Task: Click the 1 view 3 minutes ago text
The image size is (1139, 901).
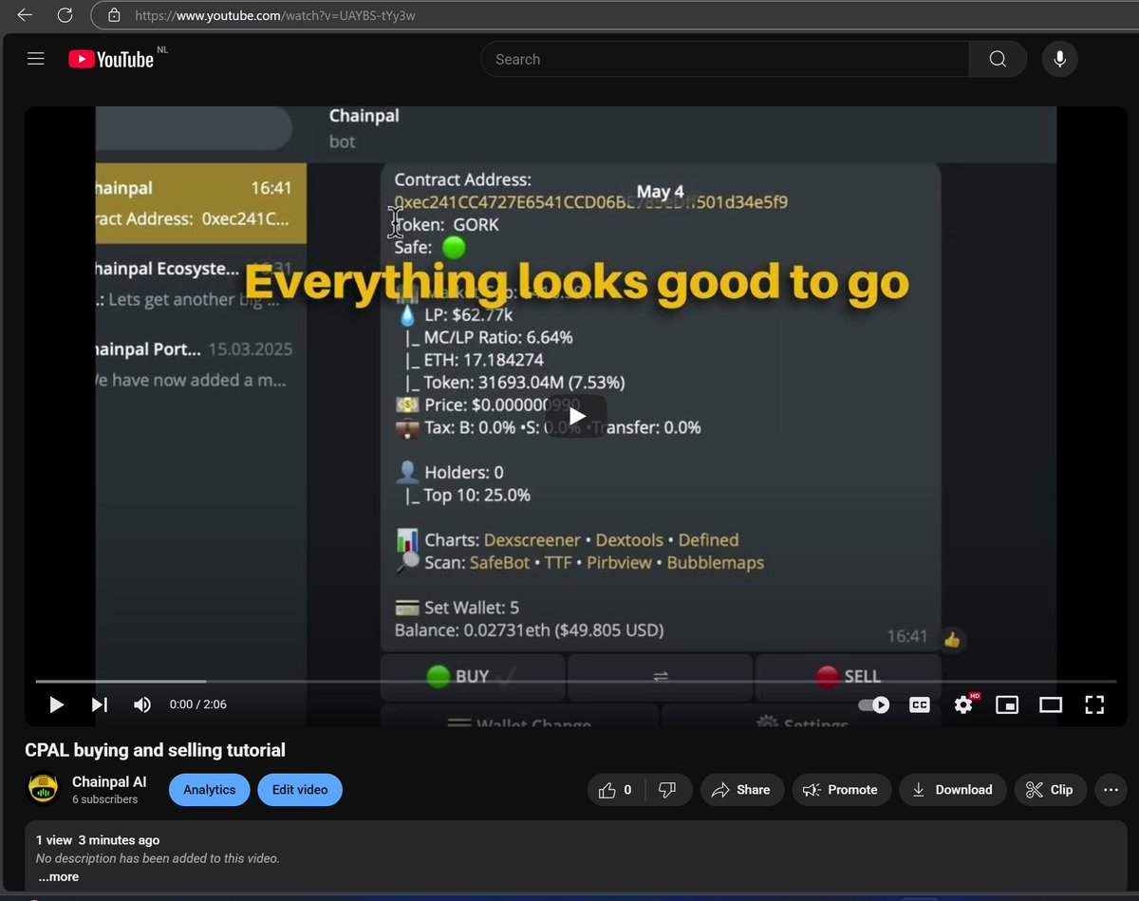Action: pyautogui.click(x=98, y=840)
